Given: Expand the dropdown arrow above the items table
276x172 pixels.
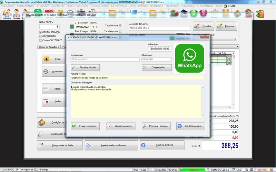Looking at the screenshot, I should [238, 46].
